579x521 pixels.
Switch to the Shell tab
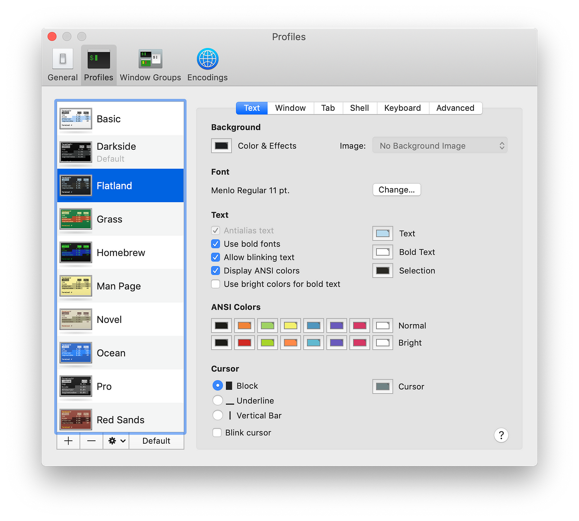(x=359, y=108)
